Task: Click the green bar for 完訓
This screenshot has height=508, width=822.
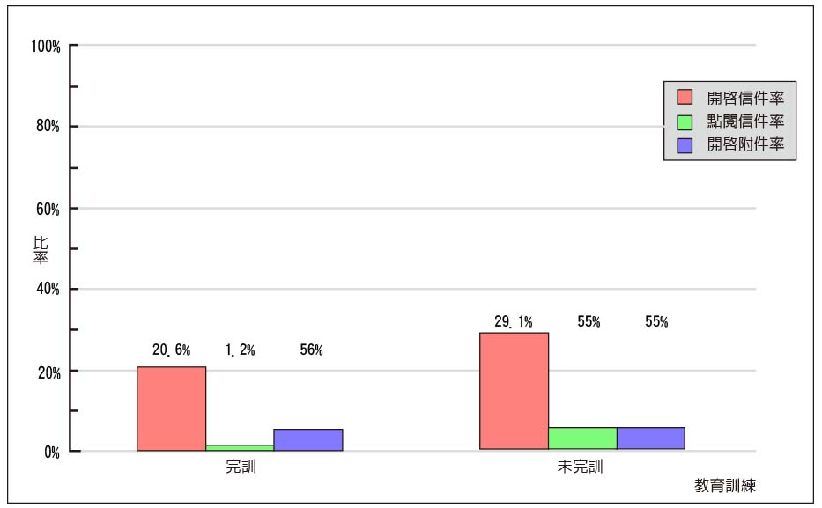Action: pos(240,448)
